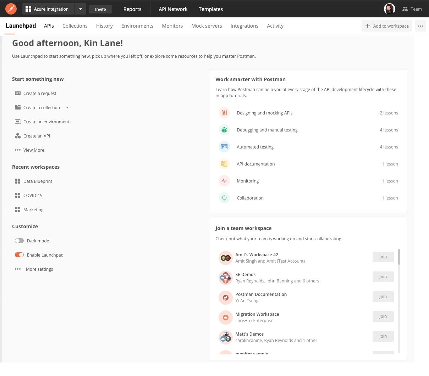Click the Monitoring pulse icon
Screen dimensions: 429x376
pyautogui.click(x=224, y=181)
